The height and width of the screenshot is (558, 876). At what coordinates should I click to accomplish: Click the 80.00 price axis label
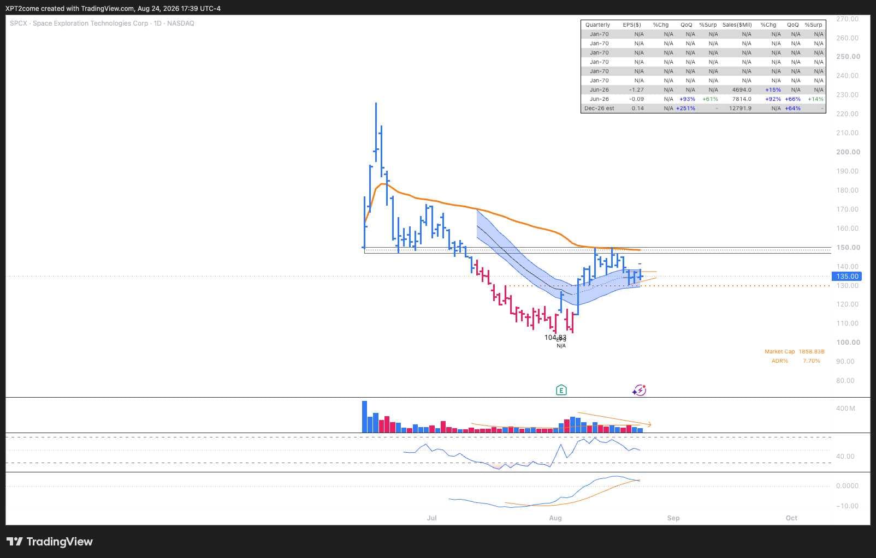[x=845, y=381]
